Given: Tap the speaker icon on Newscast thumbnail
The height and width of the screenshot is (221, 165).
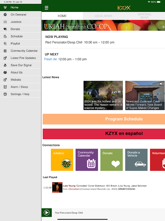Looking at the screenshot, I should click(x=162, y=84).
